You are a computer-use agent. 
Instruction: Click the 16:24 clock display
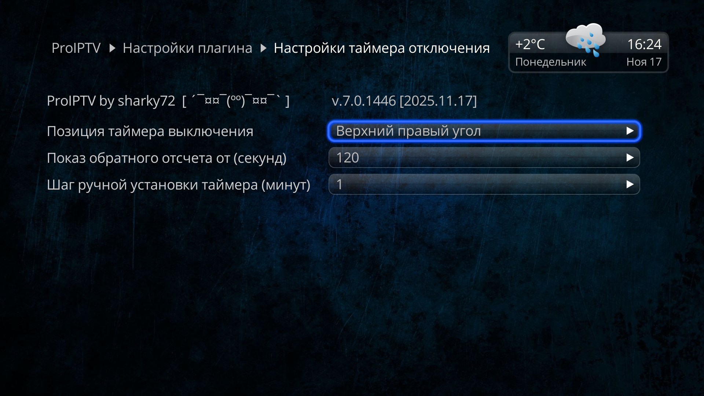pyautogui.click(x=644, y=44)
